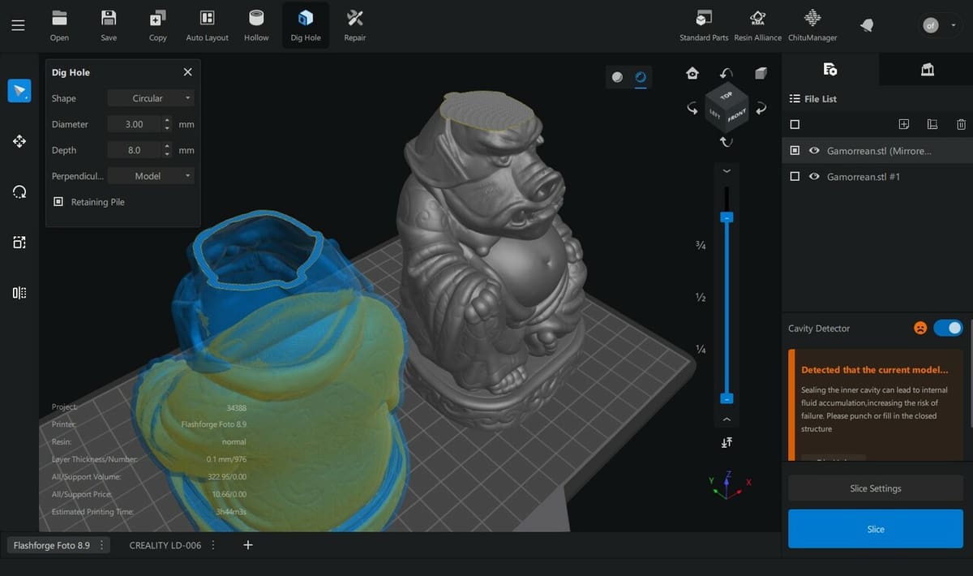Image resolution: width=973 pixels, height=576 pixels.
Task: Open the notifications bell
Action: click(867, 26)
